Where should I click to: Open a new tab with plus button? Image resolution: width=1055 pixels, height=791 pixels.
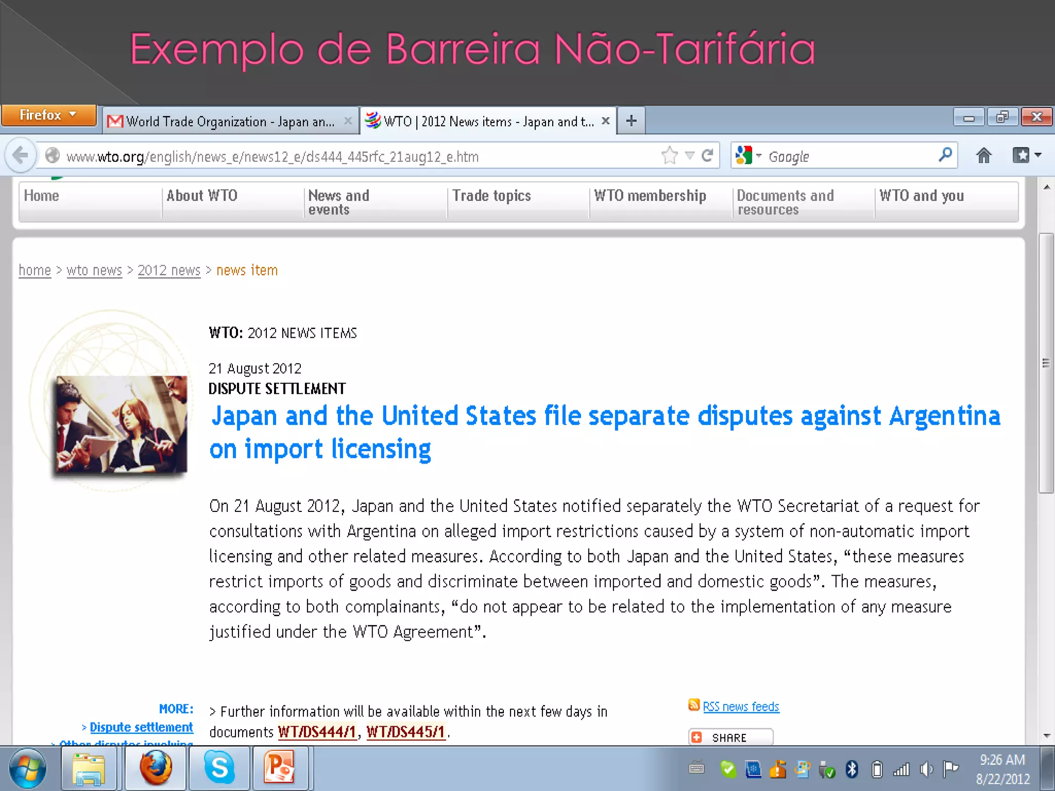coord(631,121)
